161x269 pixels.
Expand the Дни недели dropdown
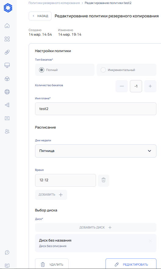pos(96,151)
